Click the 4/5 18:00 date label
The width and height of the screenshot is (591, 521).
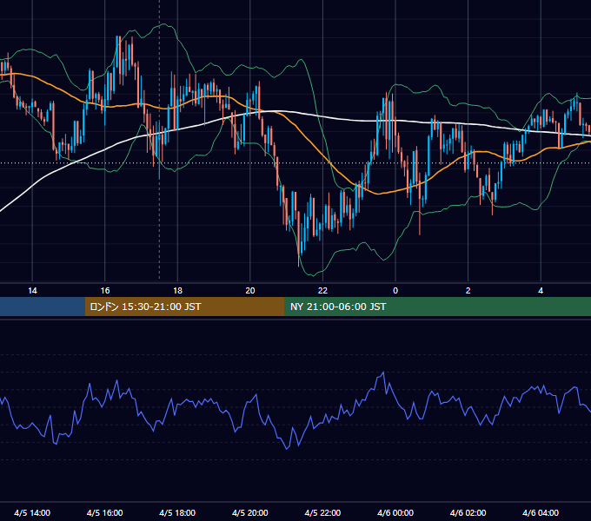pyautogui.click(x=177, y=512)
